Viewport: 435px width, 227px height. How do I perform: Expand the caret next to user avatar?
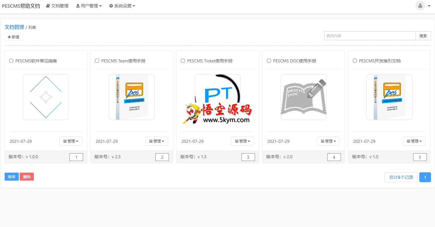pos(429,6)
